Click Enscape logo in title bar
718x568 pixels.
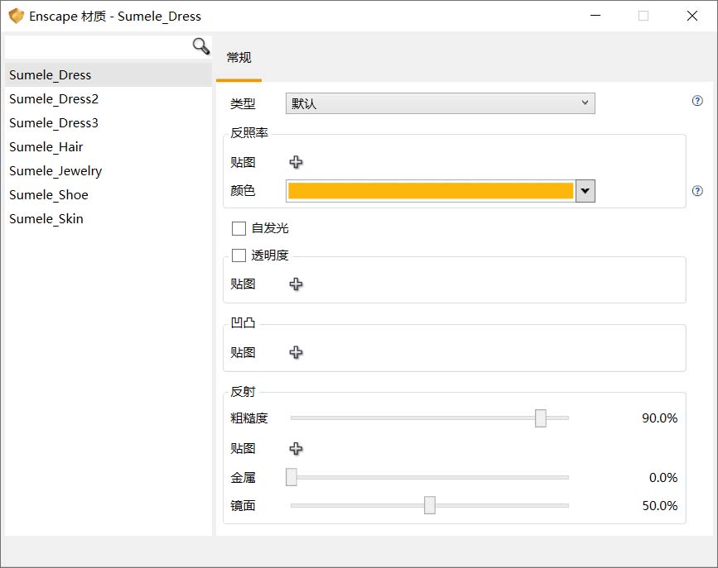click(x=16, y=16)
